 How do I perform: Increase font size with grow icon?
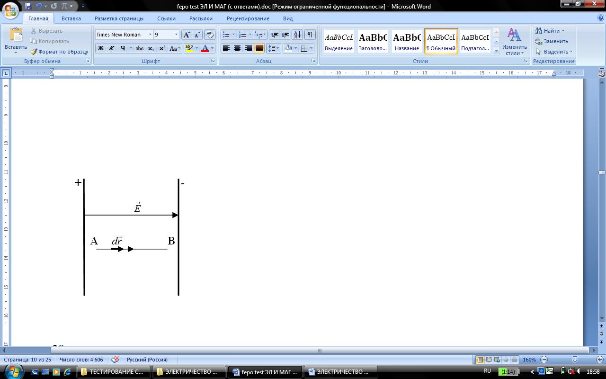click(x=187, y=35)
